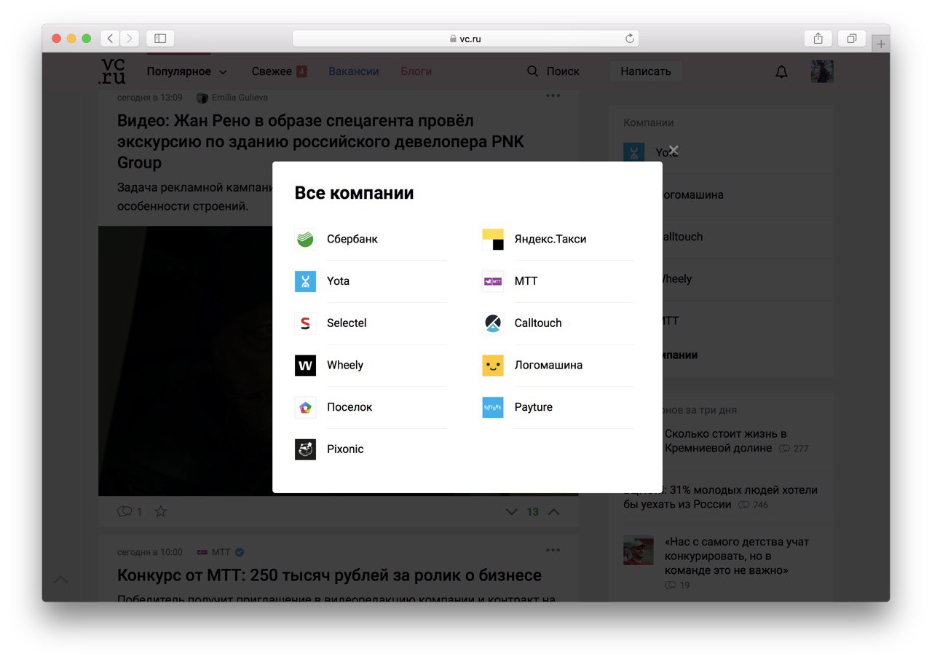Upvote the article with 13 rating
932x662 pixels.
[554, 512]
